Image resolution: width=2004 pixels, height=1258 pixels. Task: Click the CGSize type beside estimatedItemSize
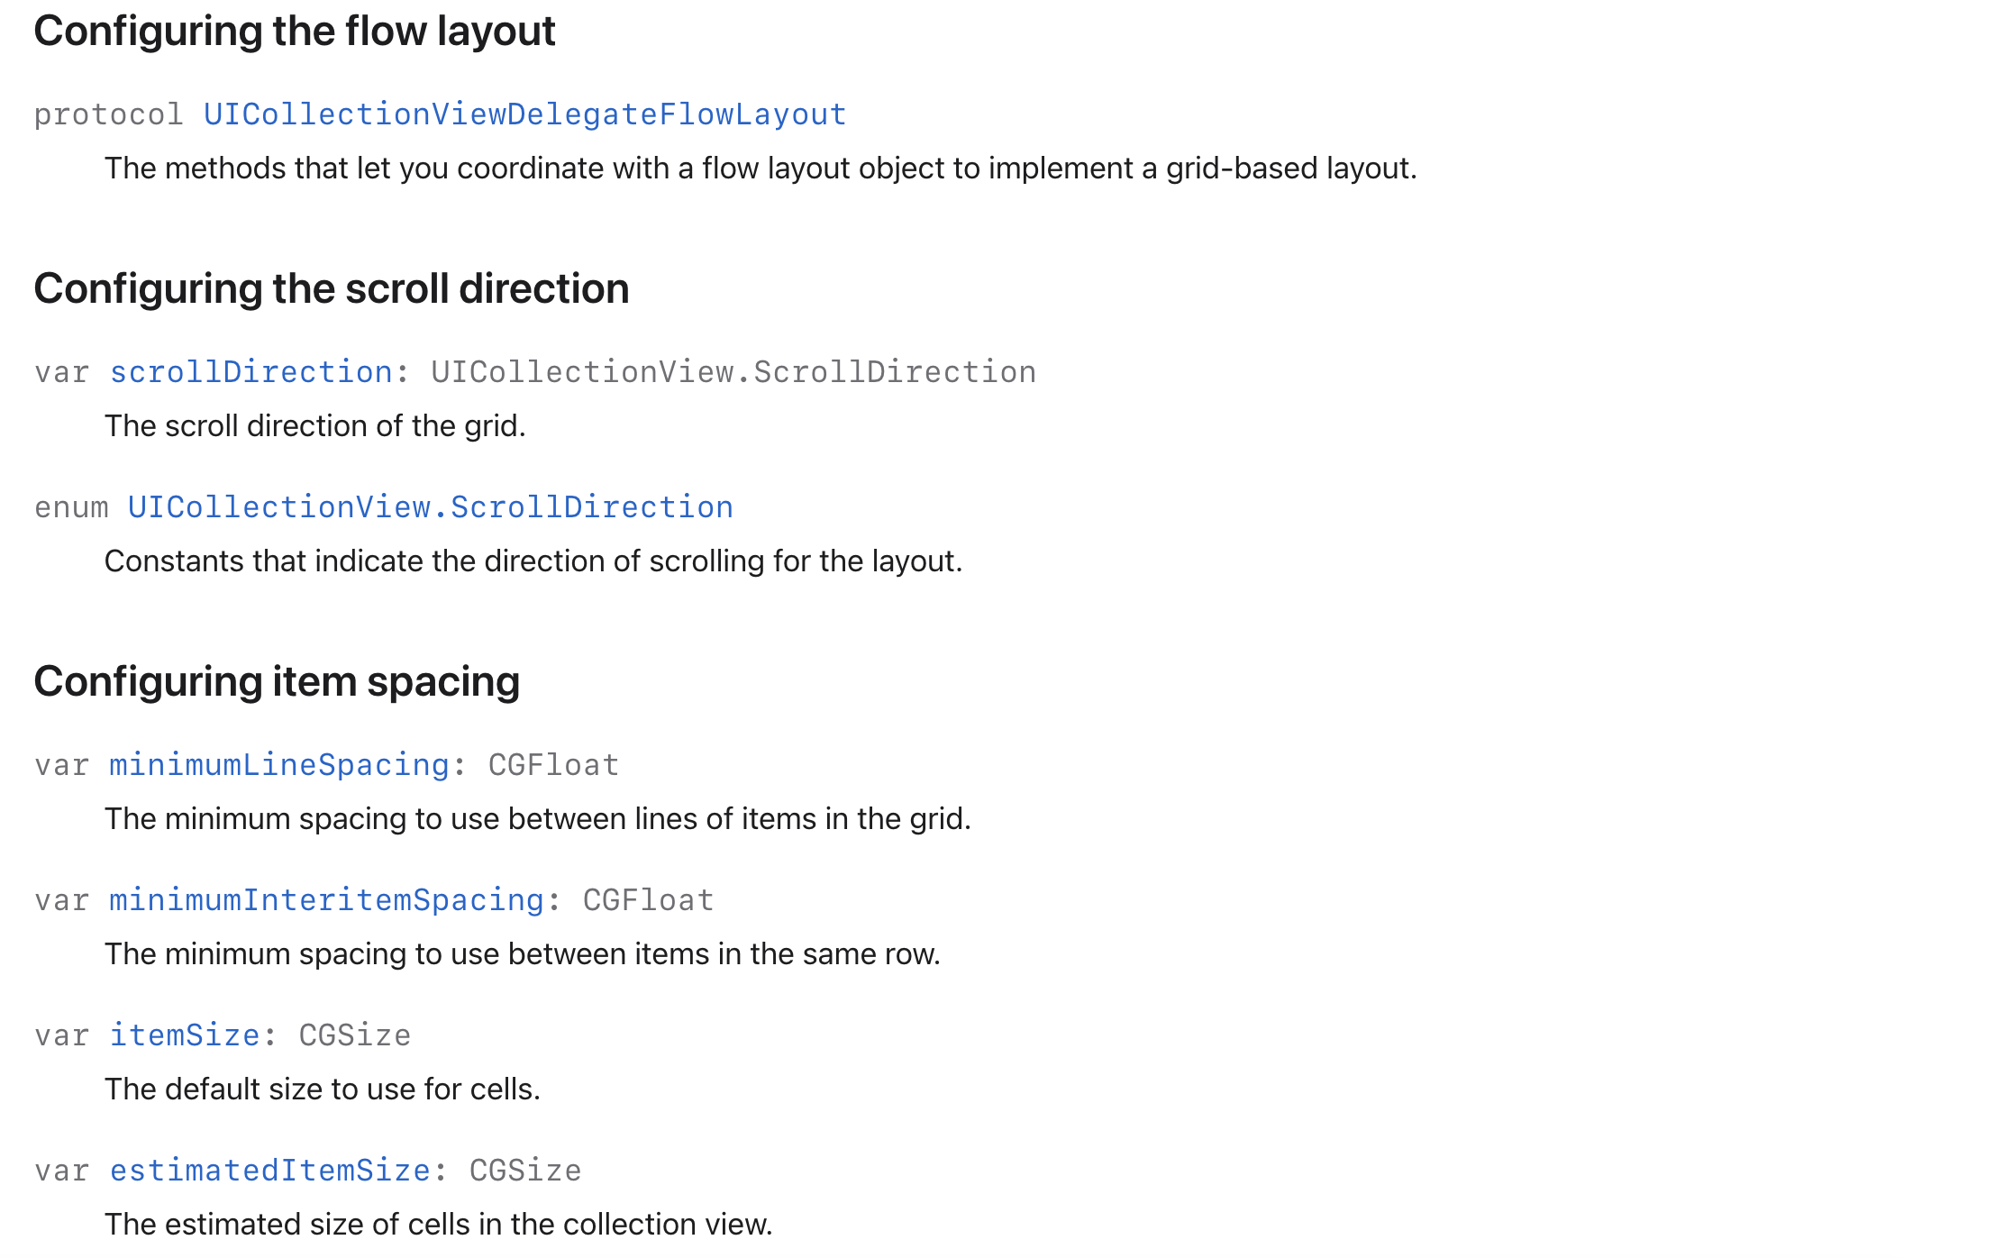point(525,1171)
